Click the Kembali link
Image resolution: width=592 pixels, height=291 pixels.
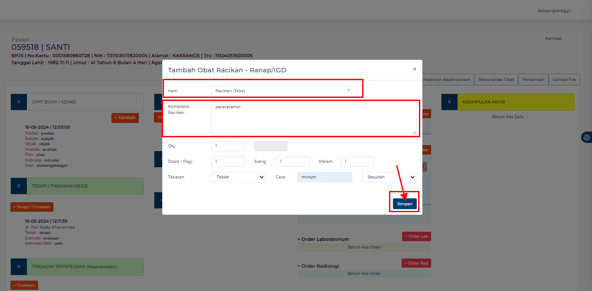(x=553, y=39)
